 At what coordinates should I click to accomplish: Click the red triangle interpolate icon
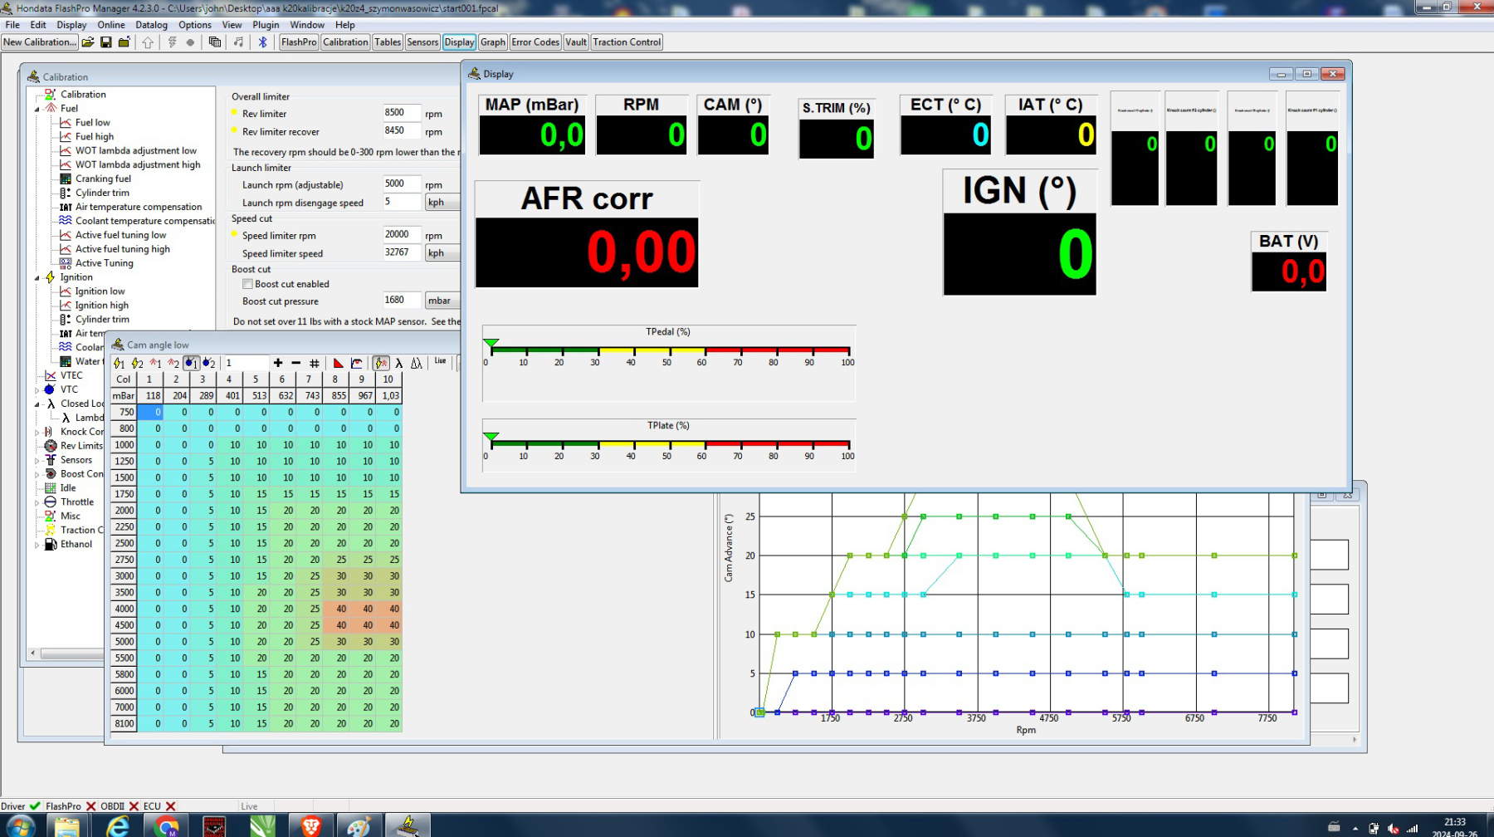click(338, 363)
